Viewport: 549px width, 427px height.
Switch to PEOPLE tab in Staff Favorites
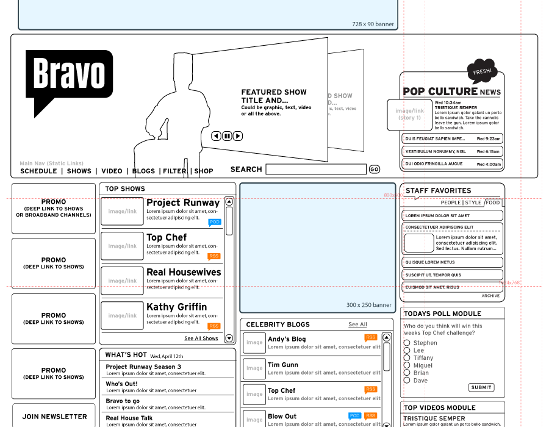(451, 203)
